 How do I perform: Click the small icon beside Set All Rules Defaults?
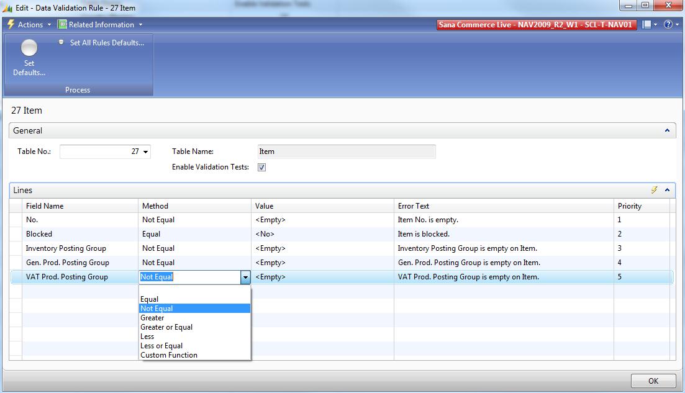[x=61, y=42]
